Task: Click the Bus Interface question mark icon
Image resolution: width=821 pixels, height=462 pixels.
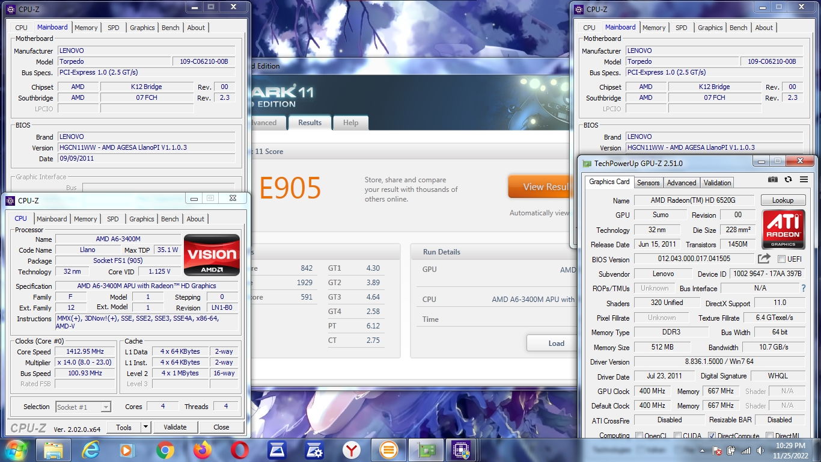Action: point(804,289)
